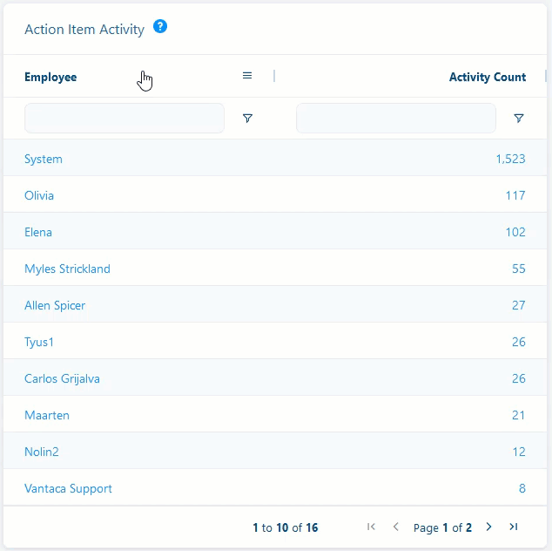Select the Myles Strickland row link
Viewport: 552px width, 551px height.
[67, 269]
